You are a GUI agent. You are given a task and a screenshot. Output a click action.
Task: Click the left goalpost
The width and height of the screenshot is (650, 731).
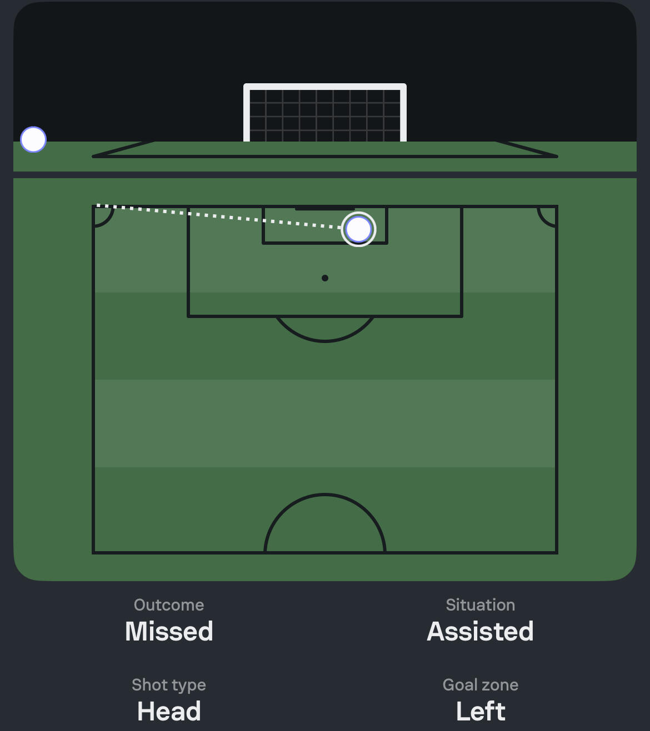[246, 114]
